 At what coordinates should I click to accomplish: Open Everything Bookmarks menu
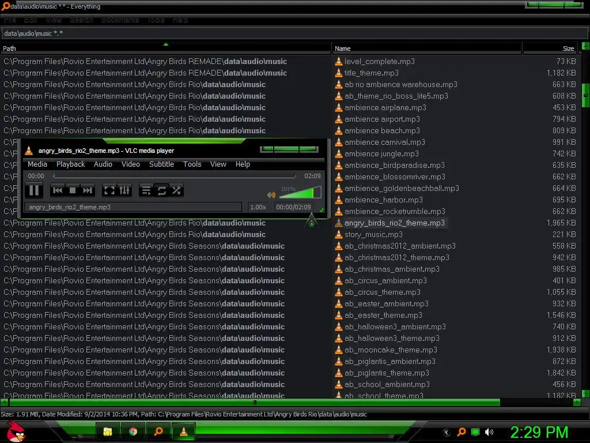click(120, 20)
